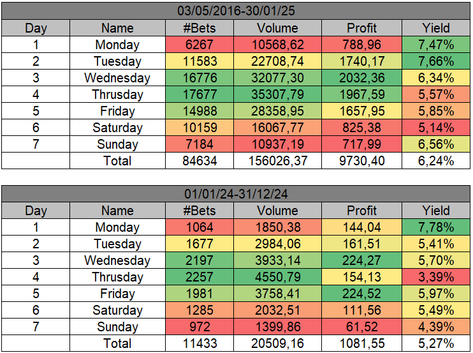This screenshot has height=353, width=473.
Task: Click the #Bets header in the bottom table
Action: coord(200,211)
